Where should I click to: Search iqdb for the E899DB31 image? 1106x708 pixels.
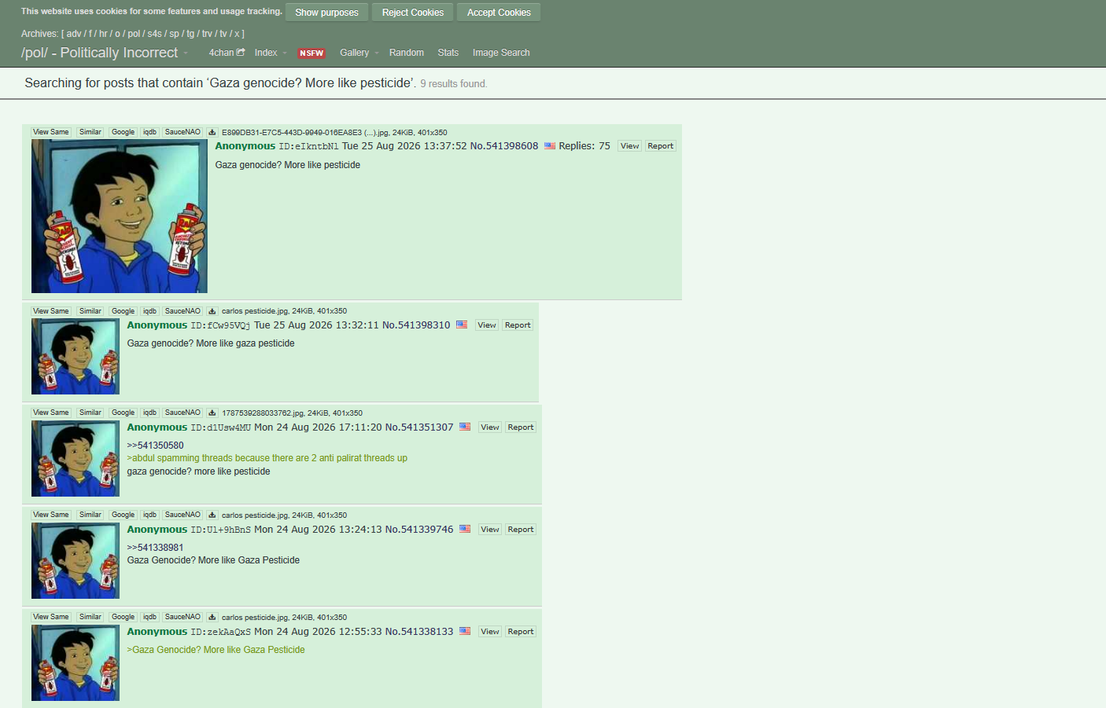(149, 132)
